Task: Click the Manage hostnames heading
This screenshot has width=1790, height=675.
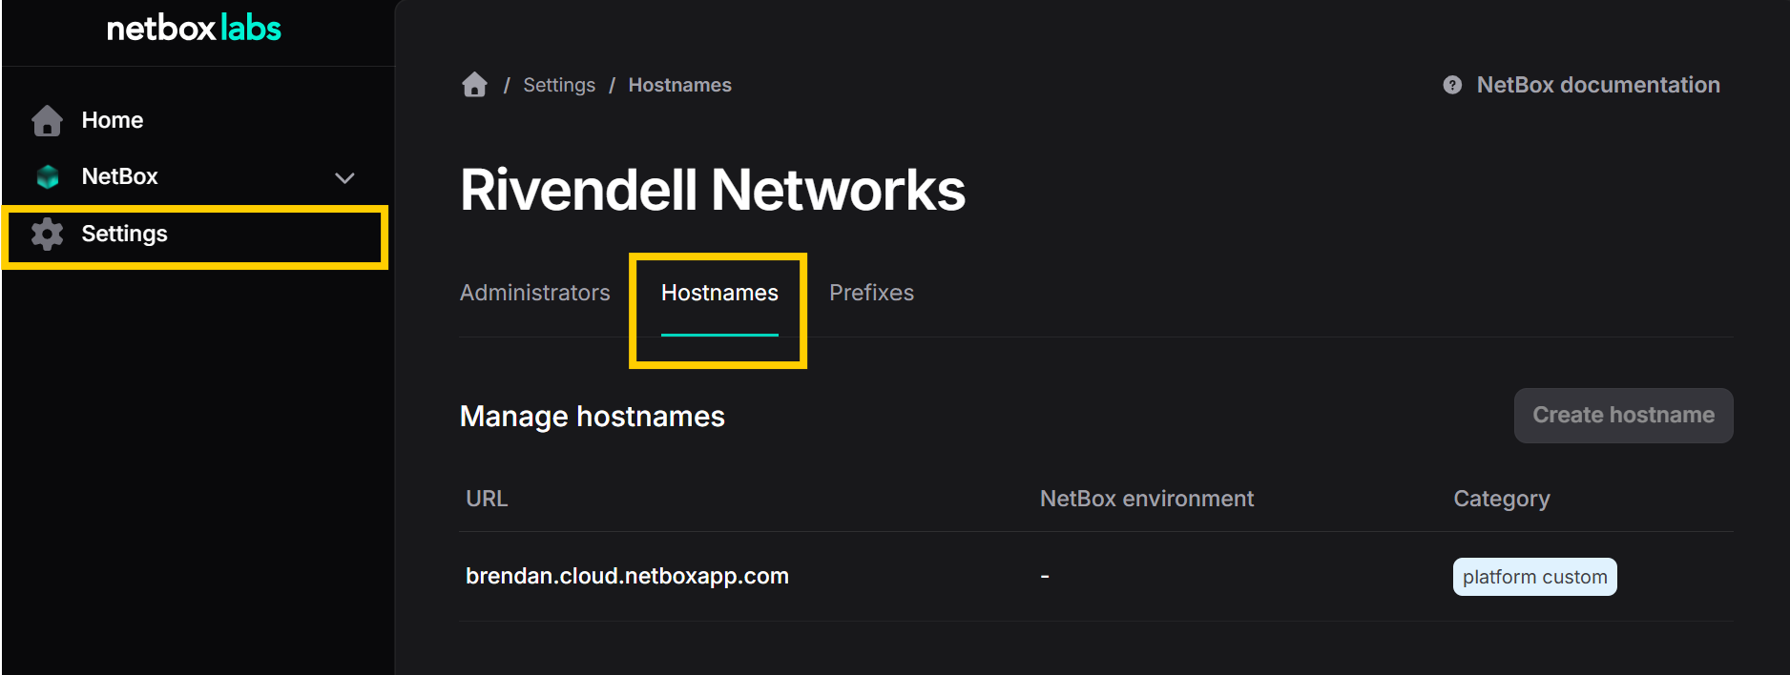Action: [593, 417]
